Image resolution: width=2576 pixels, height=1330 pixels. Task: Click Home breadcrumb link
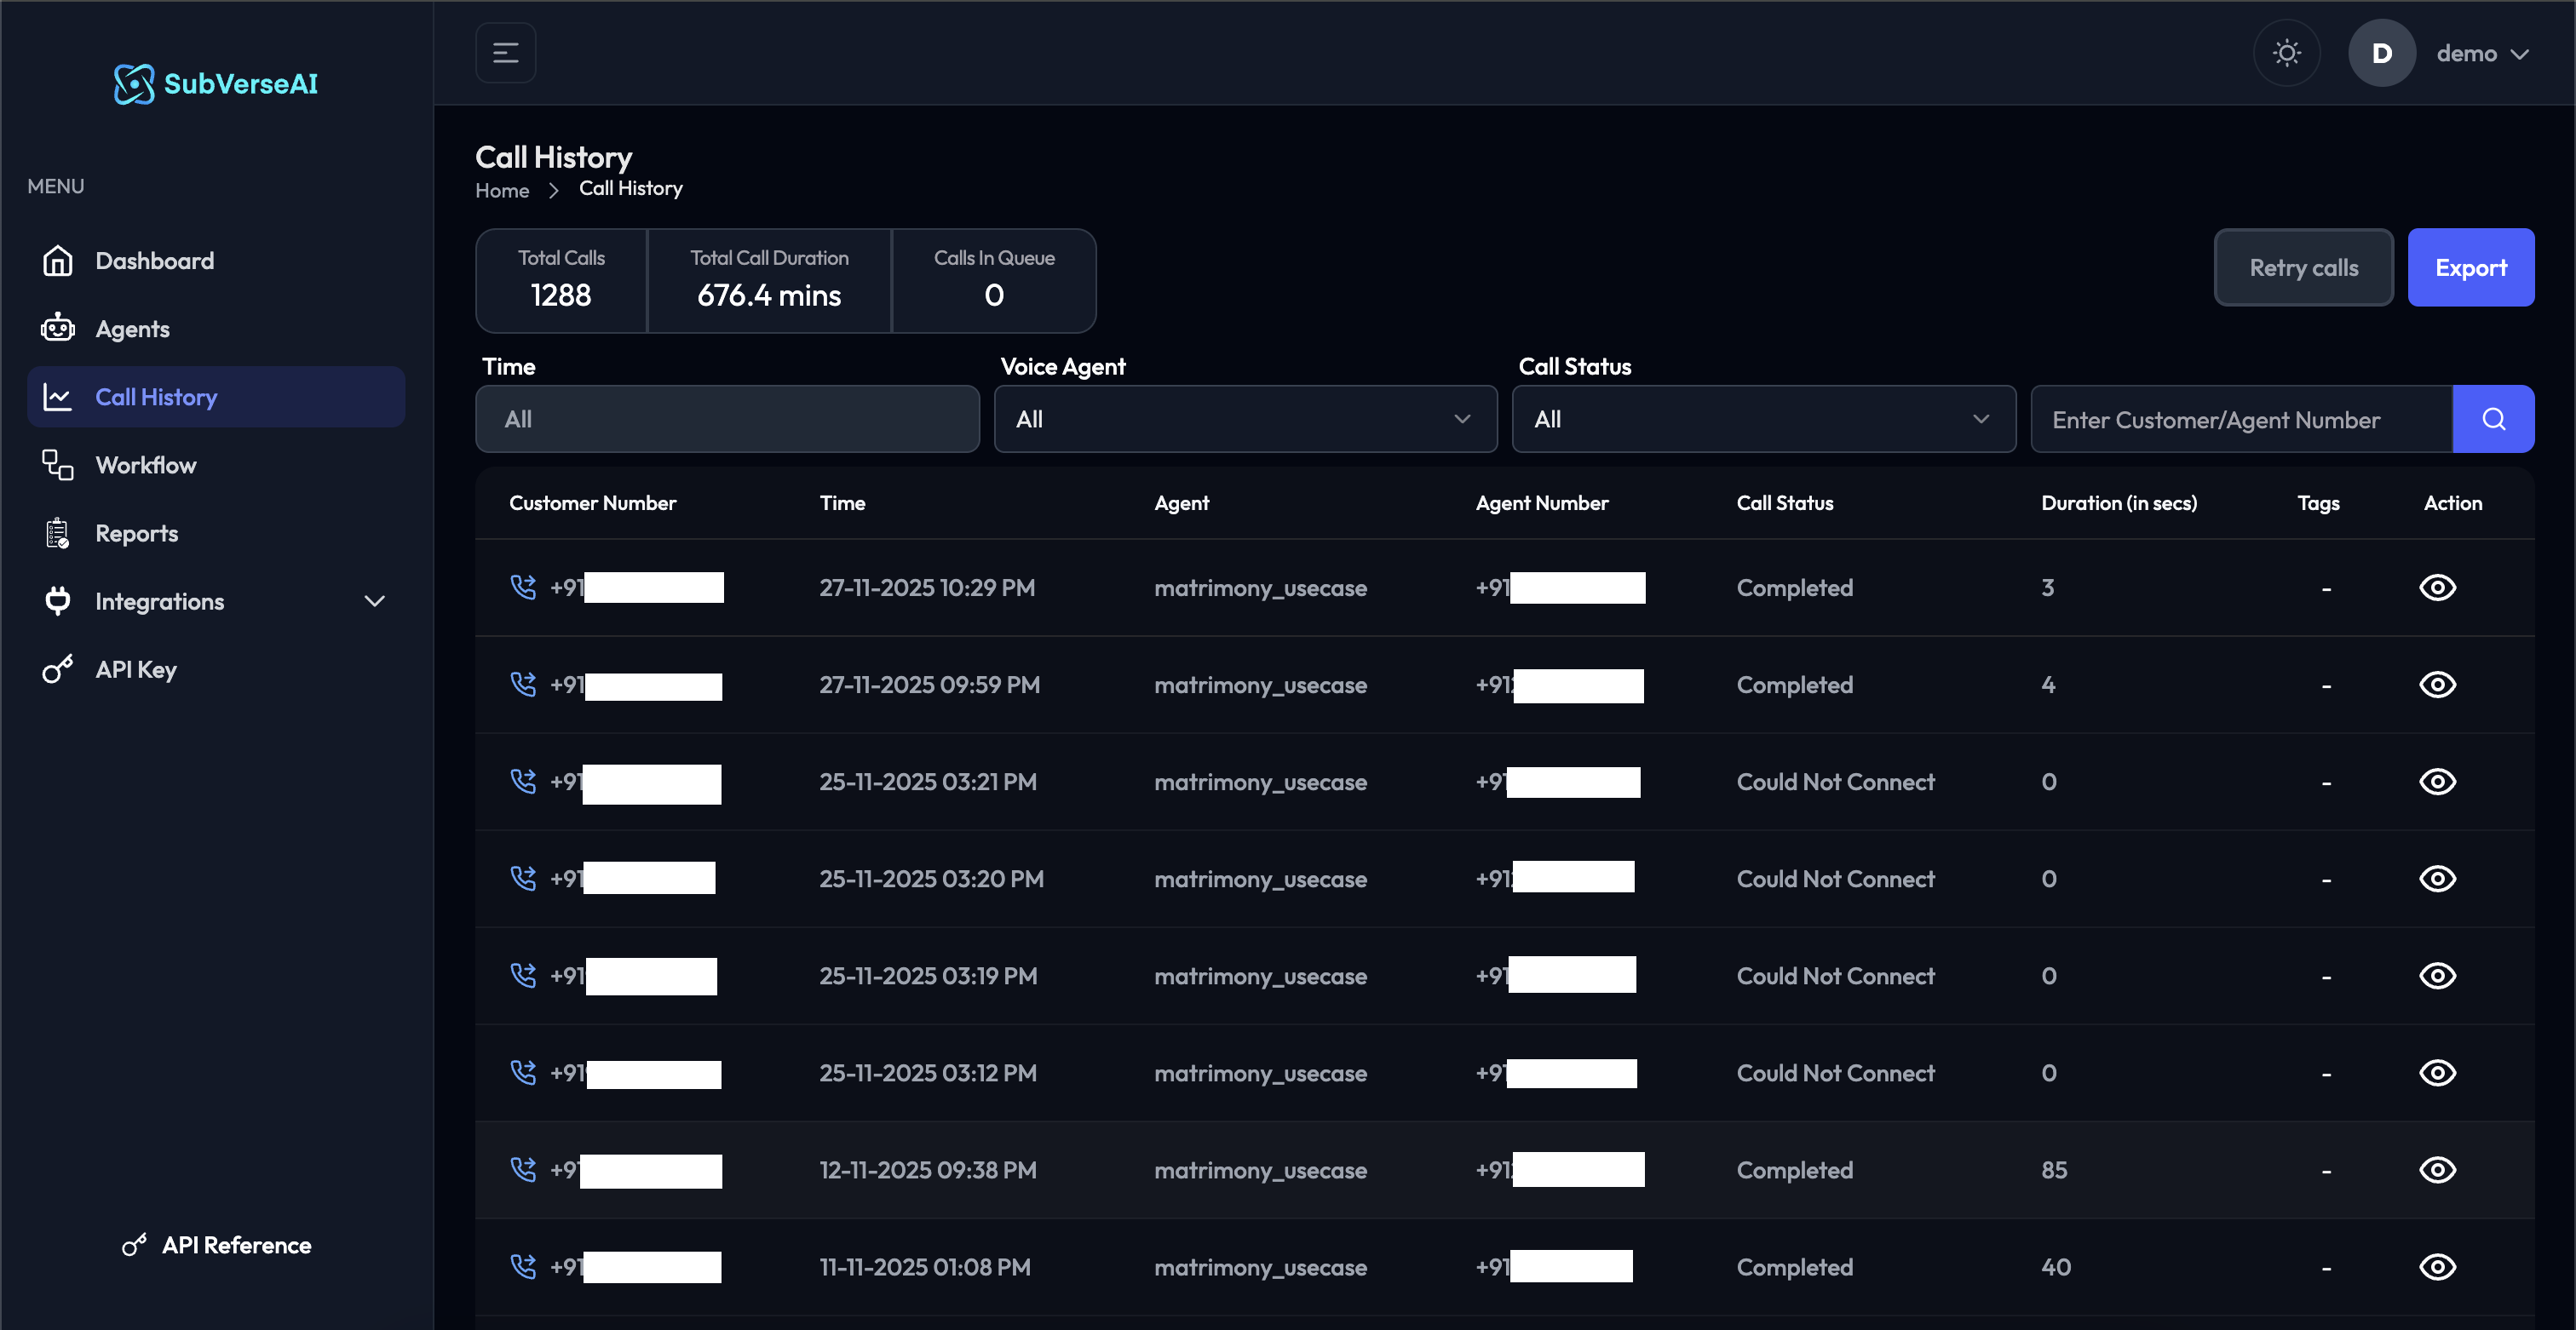click(x=502, y=190)
